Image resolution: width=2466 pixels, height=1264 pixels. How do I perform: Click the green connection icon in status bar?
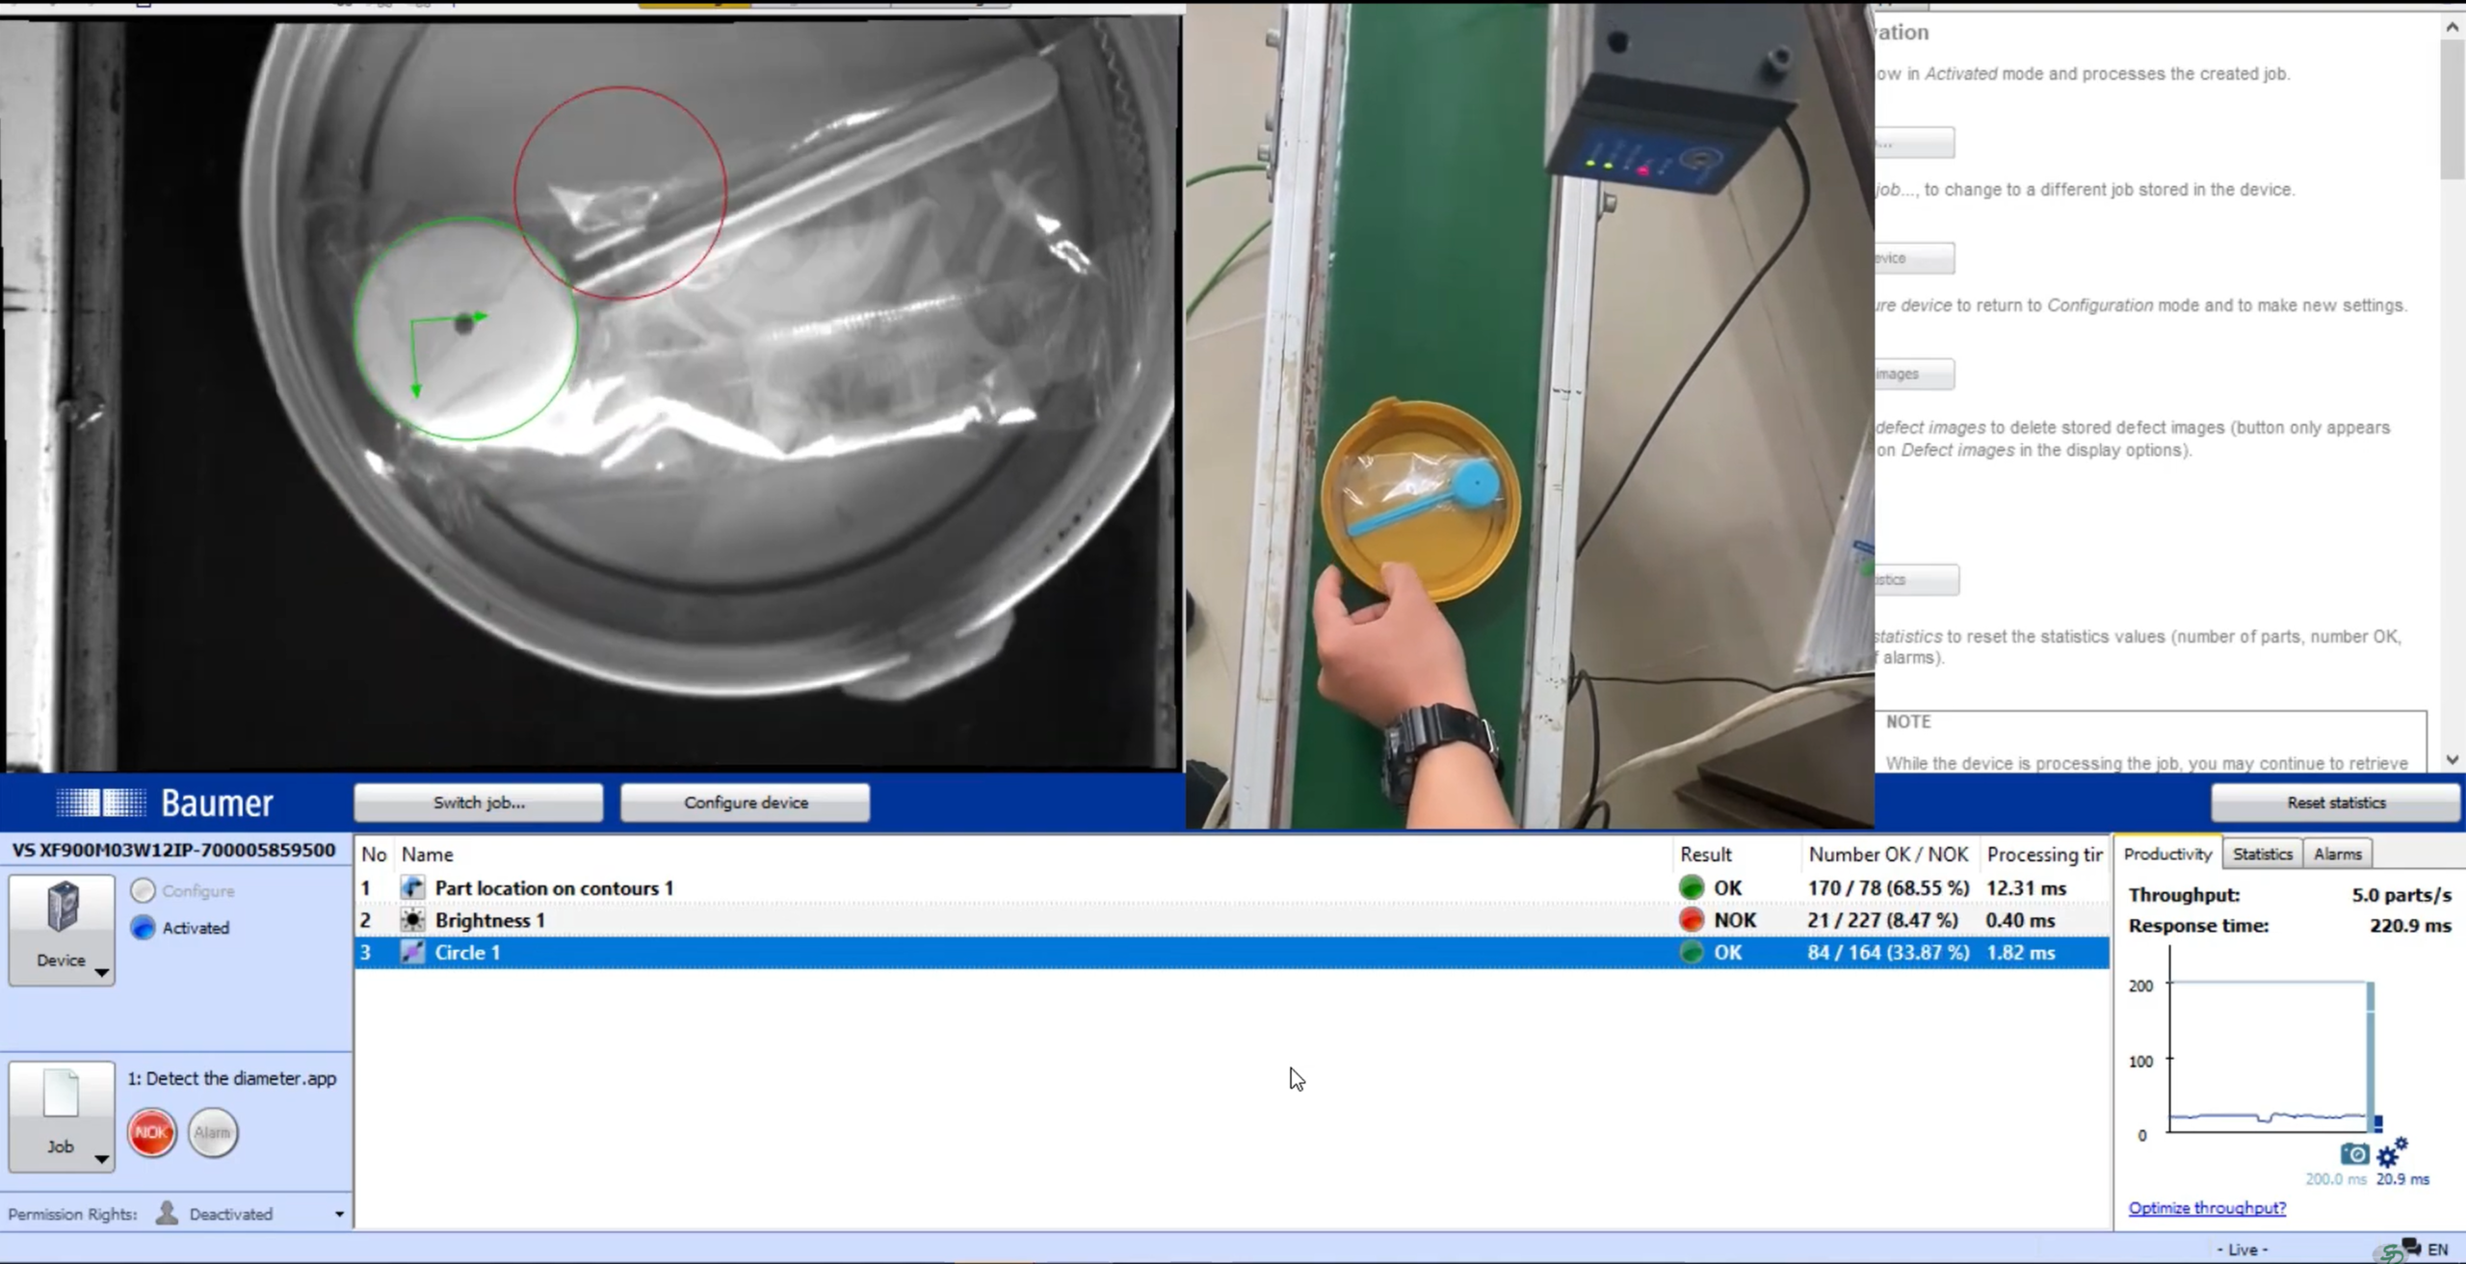point(2389,1252)
